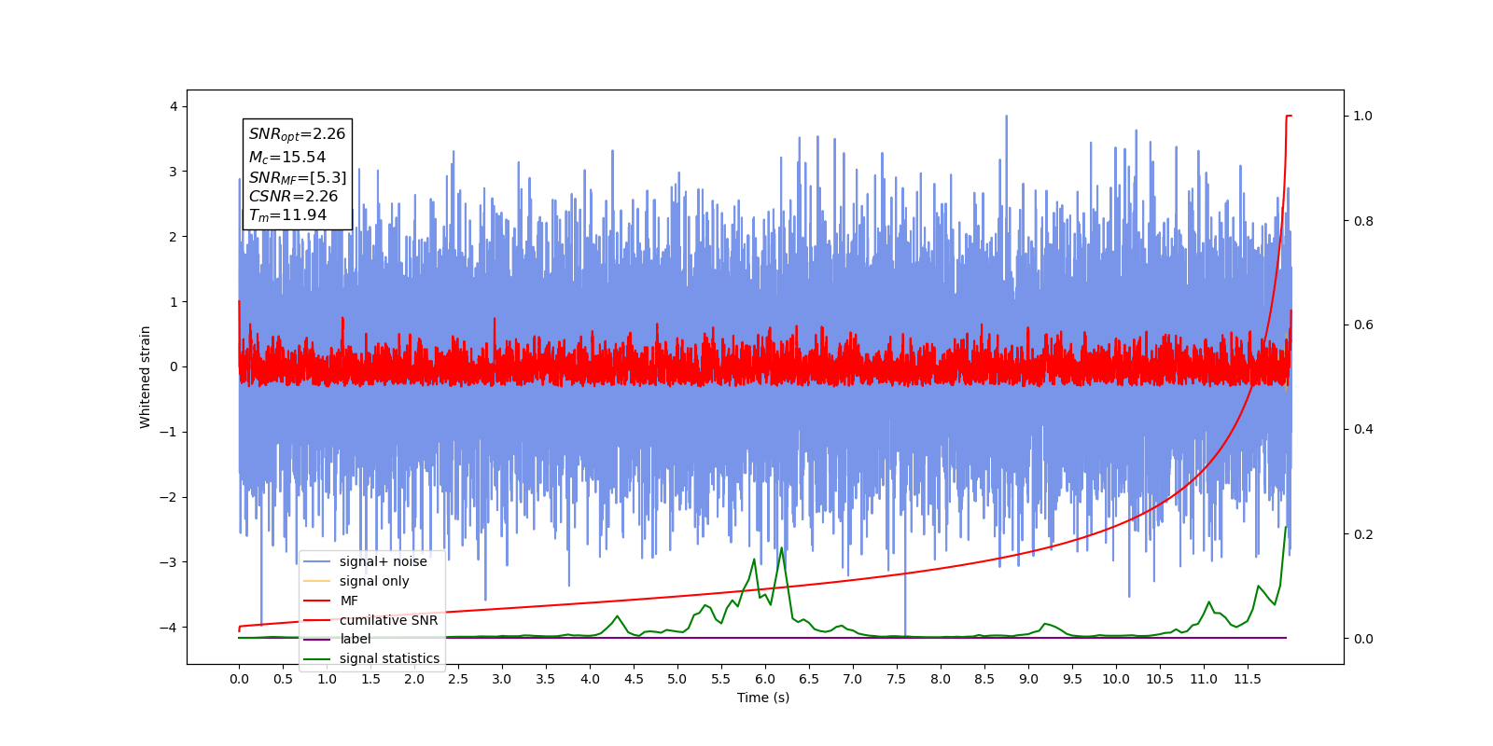Click the 0 tick on the left strain axis
The width and height of the screenshot is (1493, 746).
pos(174,366)
